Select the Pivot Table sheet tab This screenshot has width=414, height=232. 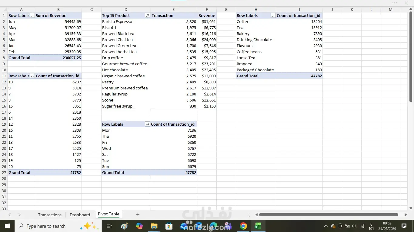click(x=109, y=214)
